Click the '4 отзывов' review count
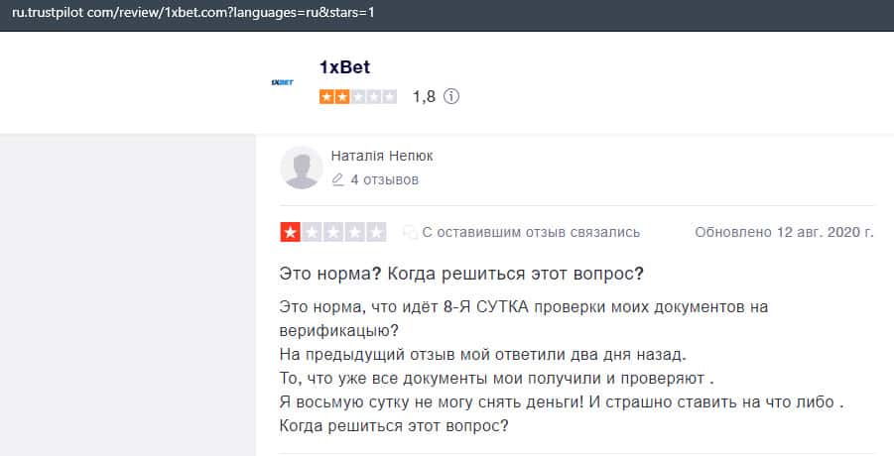 [x=384, y=179]
